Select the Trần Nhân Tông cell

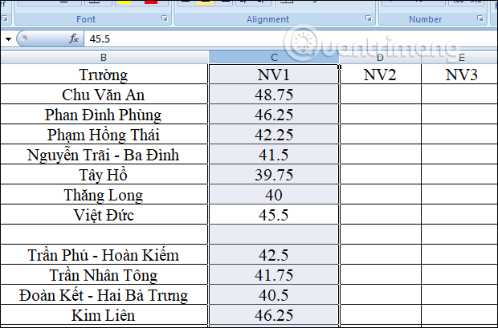(x=104, y=275)
